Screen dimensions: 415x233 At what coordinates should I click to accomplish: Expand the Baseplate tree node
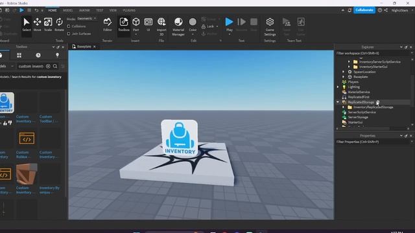pyautogui.click(x=343, y=77)
